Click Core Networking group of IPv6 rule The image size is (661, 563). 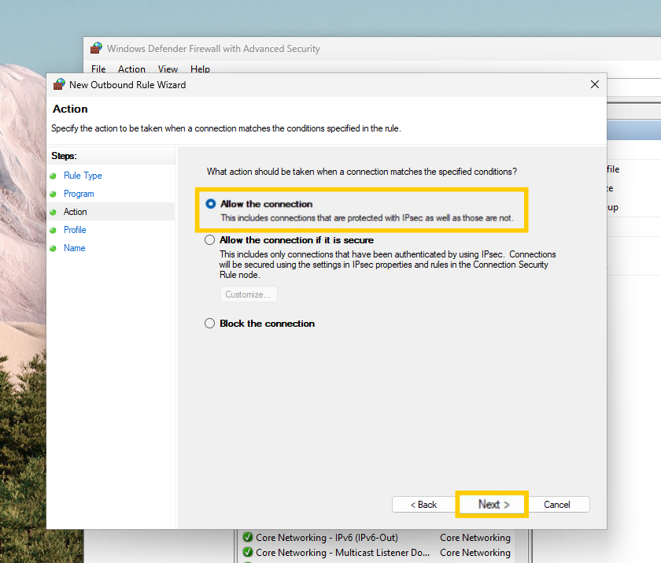point(475,538)
